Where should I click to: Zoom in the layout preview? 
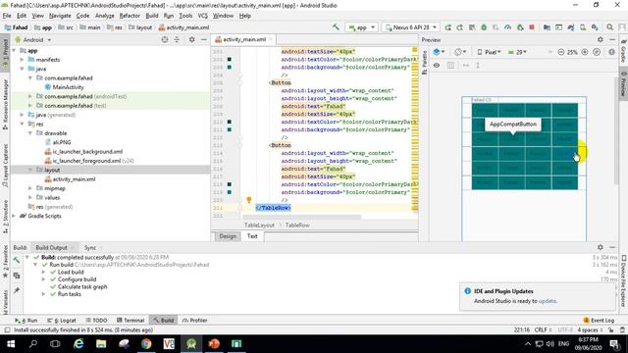click(585, 52)
